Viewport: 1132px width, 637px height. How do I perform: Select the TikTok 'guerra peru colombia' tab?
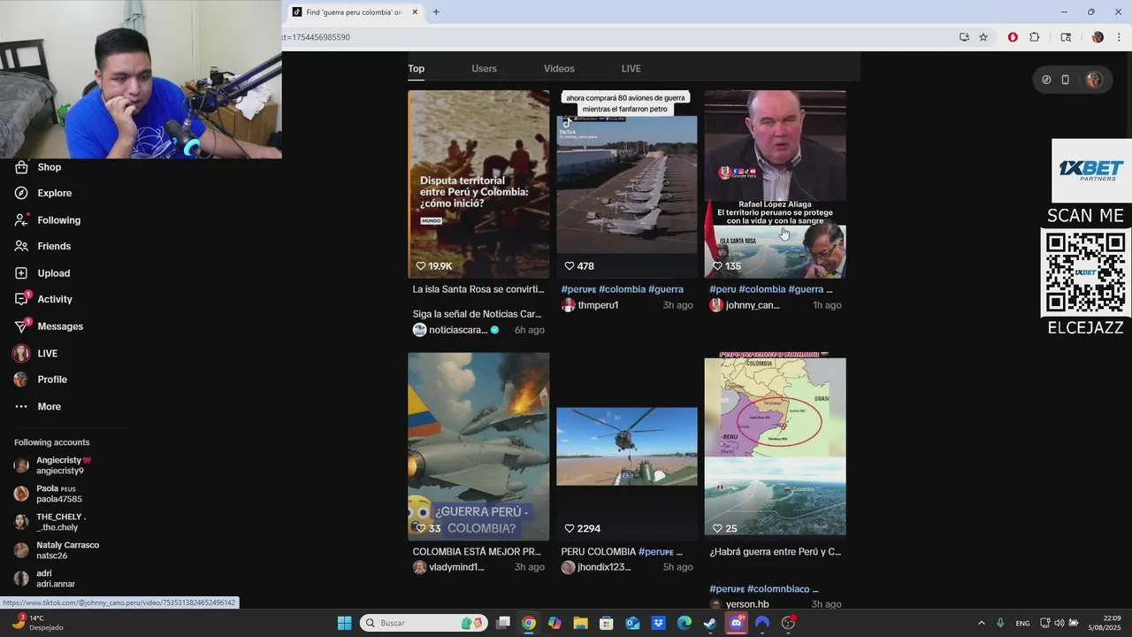(354, 12)
